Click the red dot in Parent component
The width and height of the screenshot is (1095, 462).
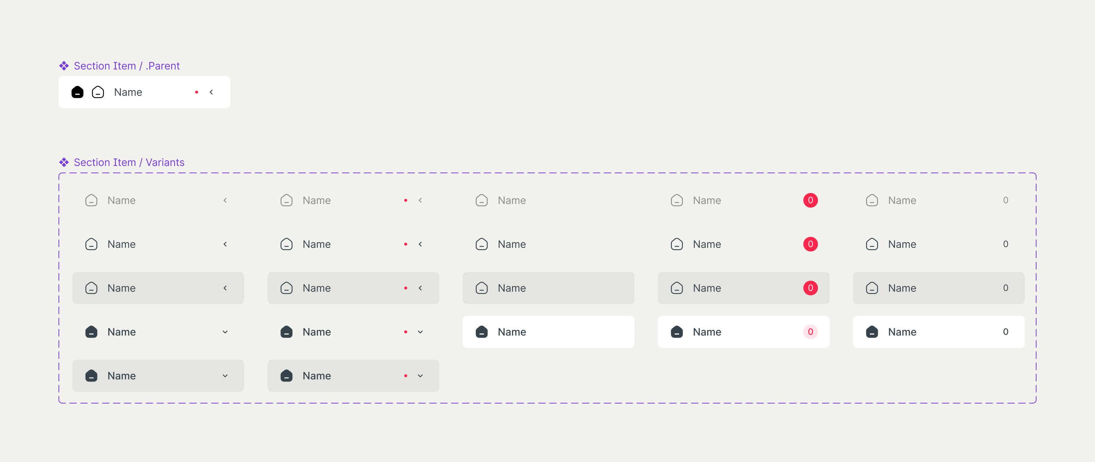196,92
